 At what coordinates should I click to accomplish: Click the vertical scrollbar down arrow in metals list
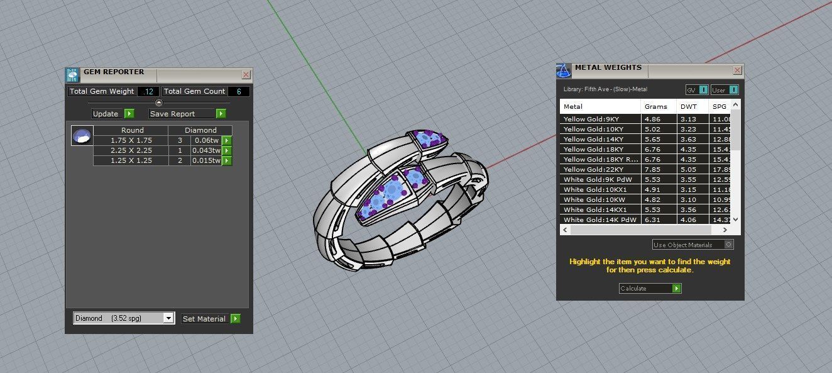[736, 220]
